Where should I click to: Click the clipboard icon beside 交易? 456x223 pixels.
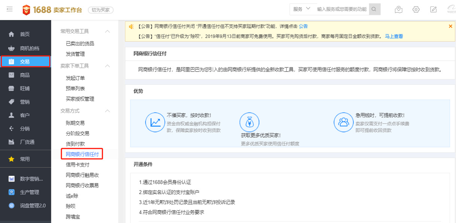[12, 62]
